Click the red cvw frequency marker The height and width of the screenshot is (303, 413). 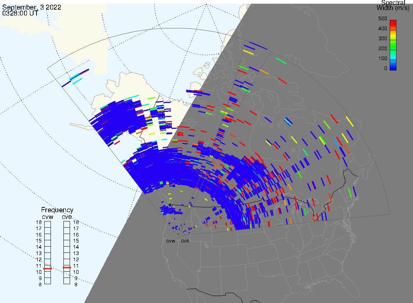48,268
